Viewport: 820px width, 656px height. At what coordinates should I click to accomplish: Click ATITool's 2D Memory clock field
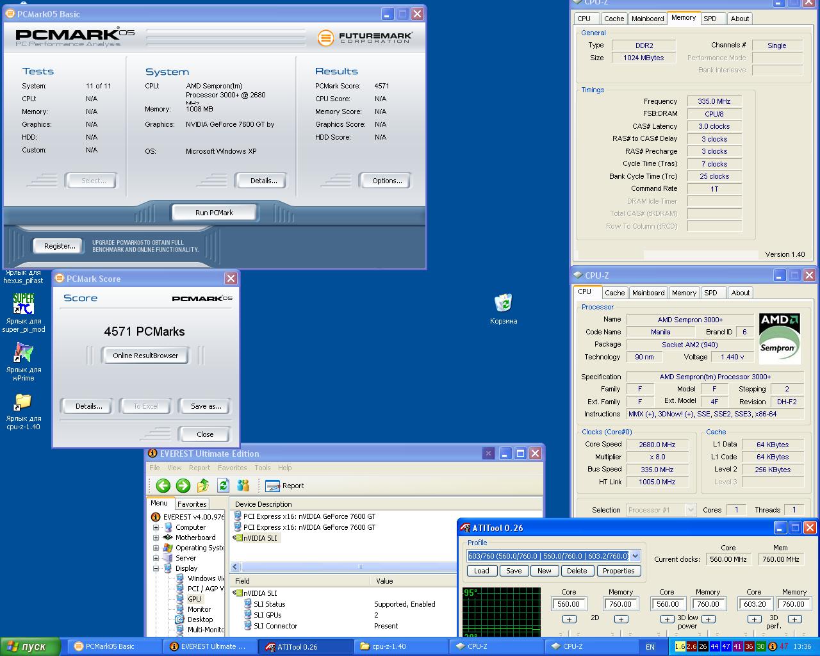621,604
